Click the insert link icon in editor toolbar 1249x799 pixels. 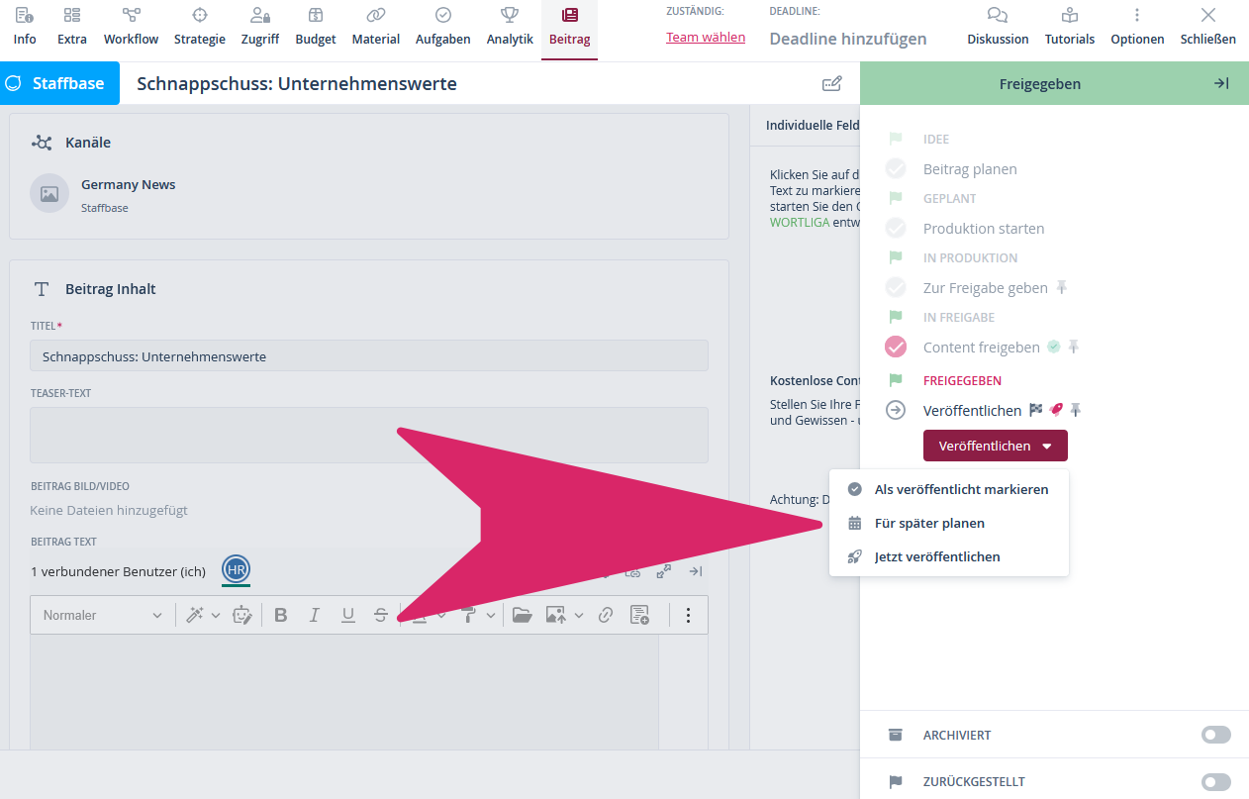(x=606, y=615)
